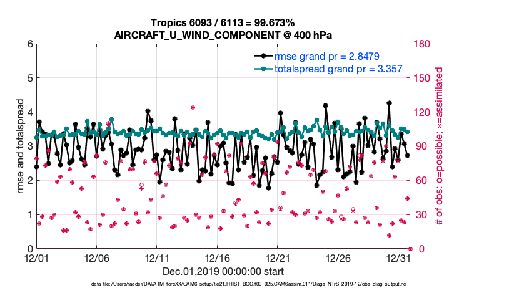Pick the 12/16 date tick label
This screenshot has width=519, height=293.
pos(218,257)
